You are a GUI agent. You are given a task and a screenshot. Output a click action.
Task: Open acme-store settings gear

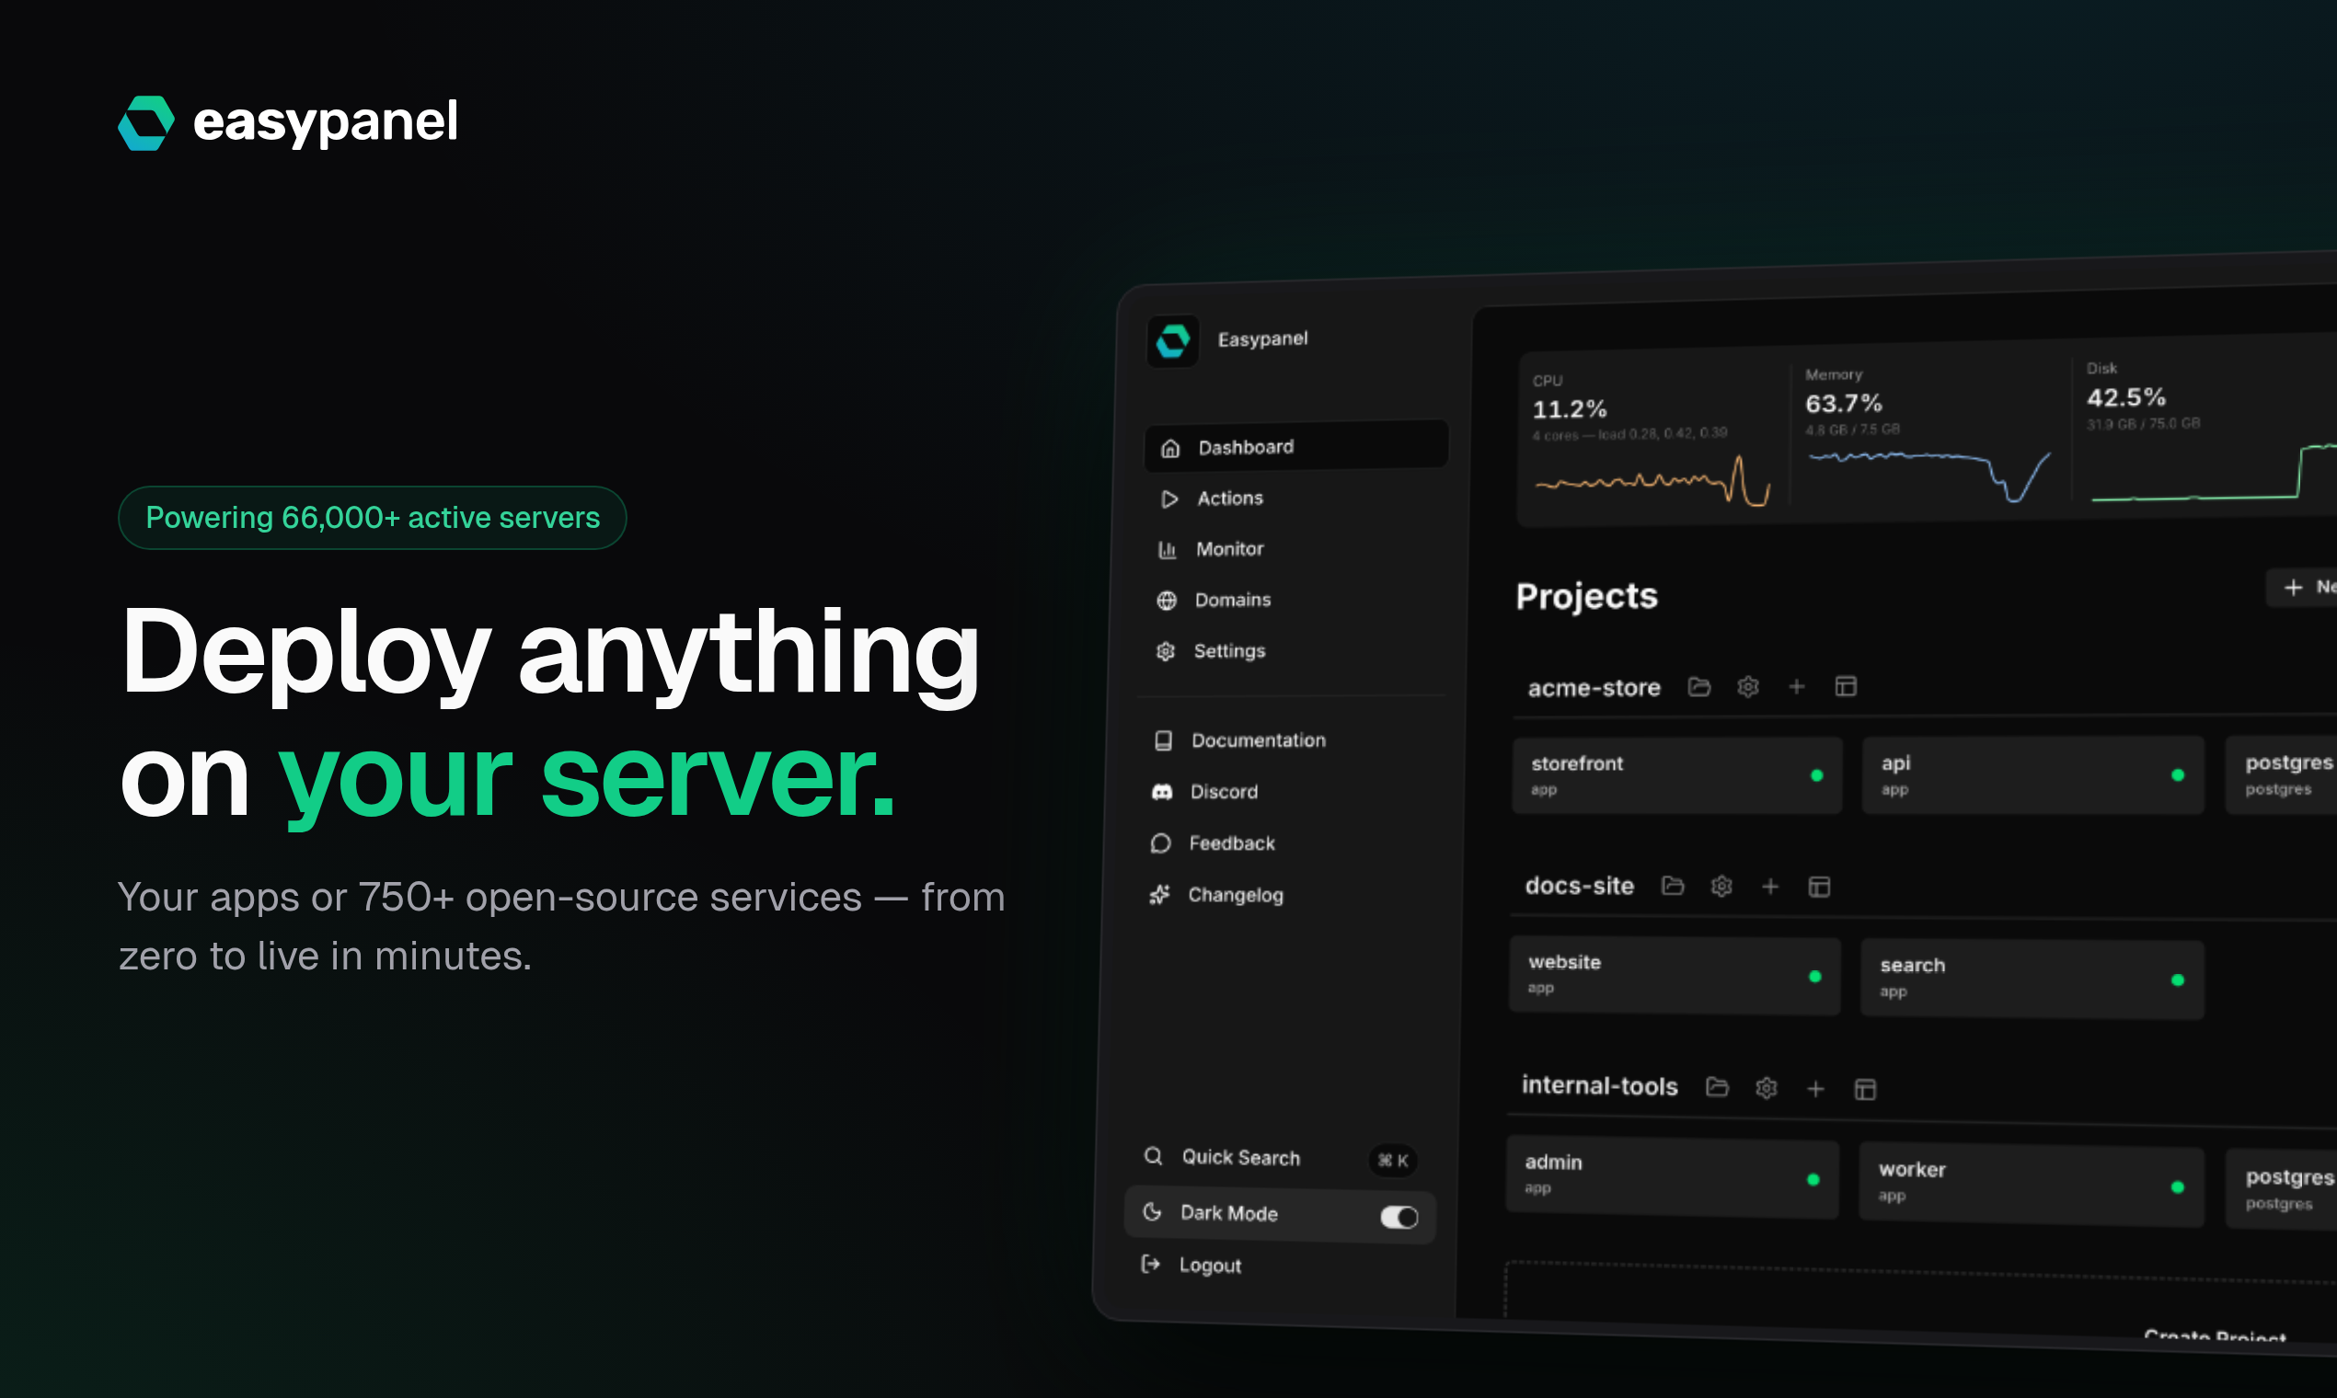[x=1747, y=687]
